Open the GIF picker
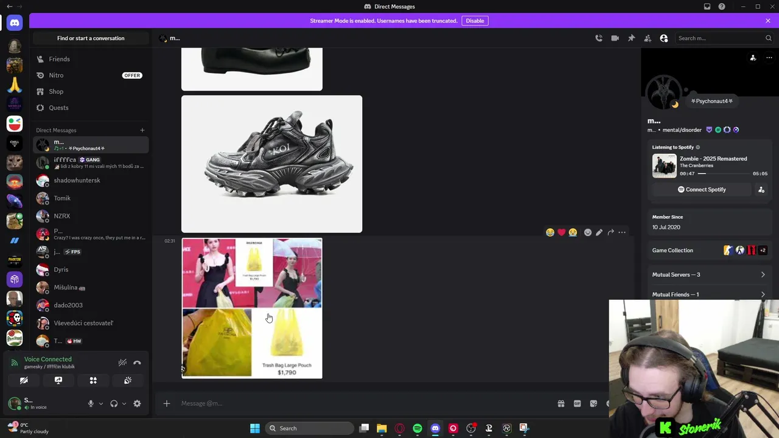 578,403
